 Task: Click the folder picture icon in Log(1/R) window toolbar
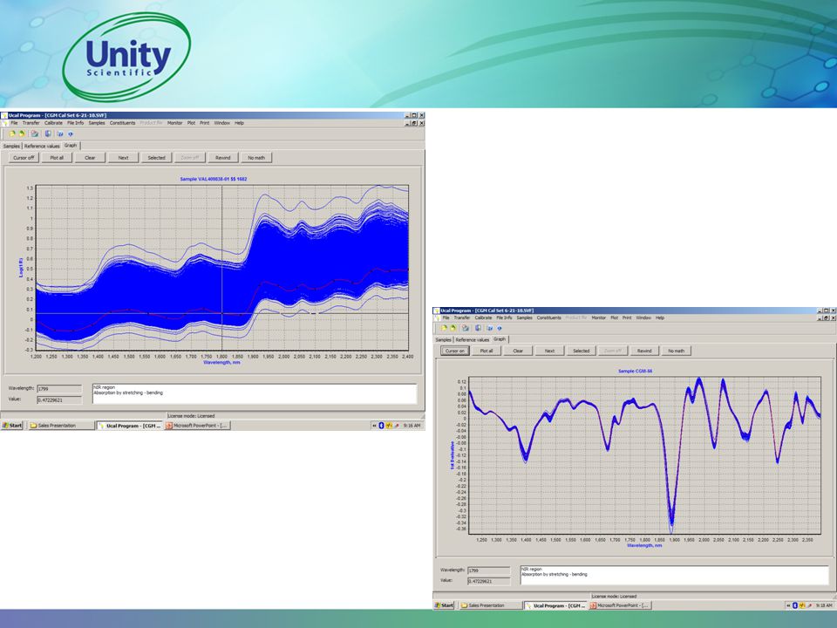pos(35,133)
